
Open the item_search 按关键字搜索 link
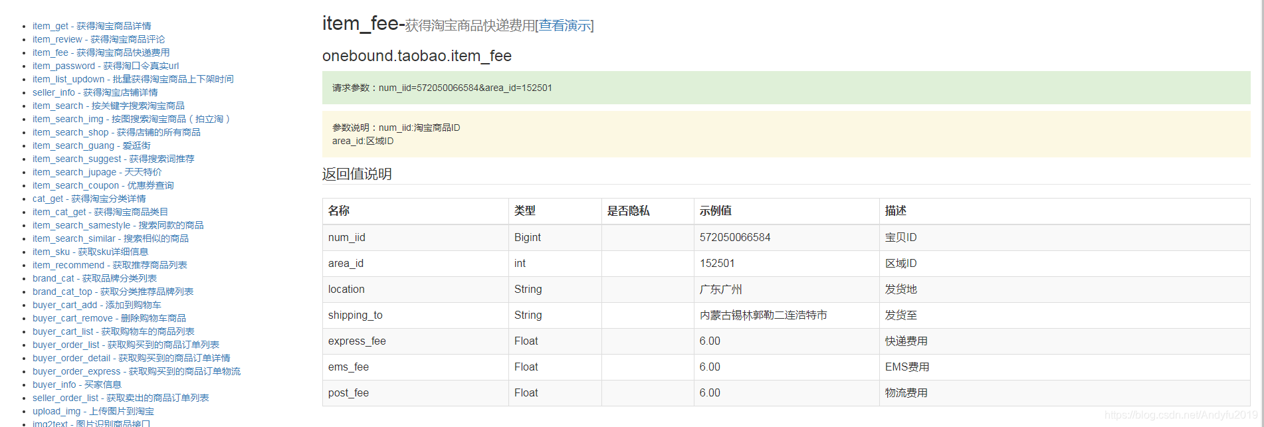108,106
